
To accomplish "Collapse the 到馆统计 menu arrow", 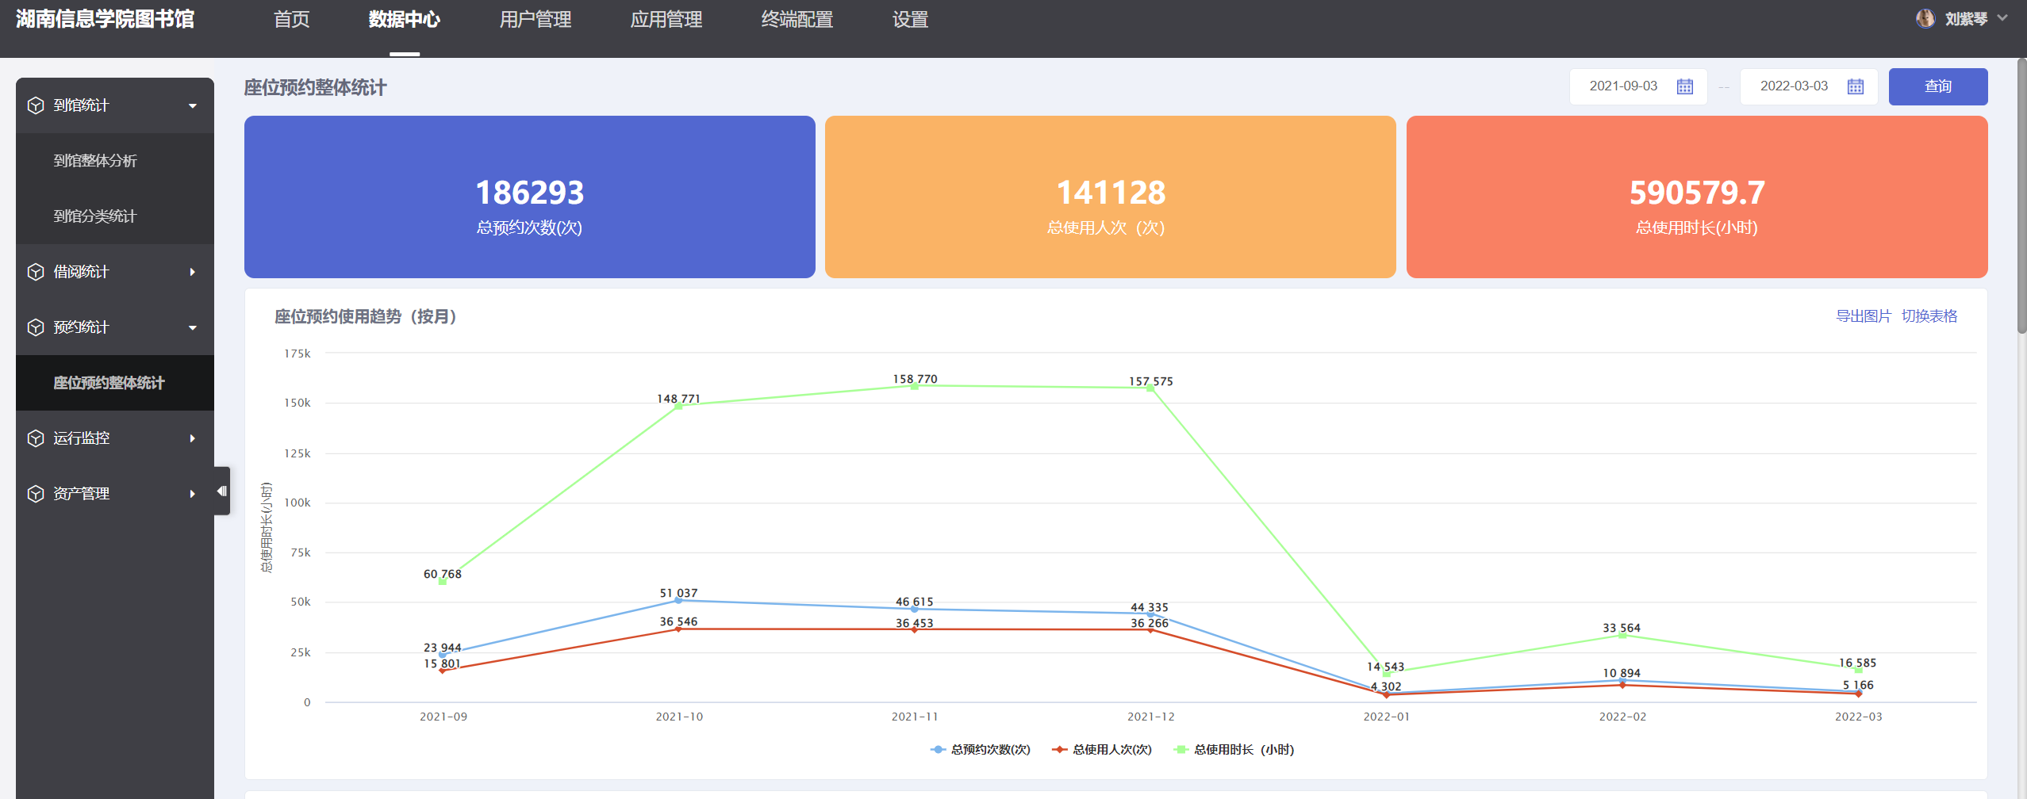I will 193,105.
